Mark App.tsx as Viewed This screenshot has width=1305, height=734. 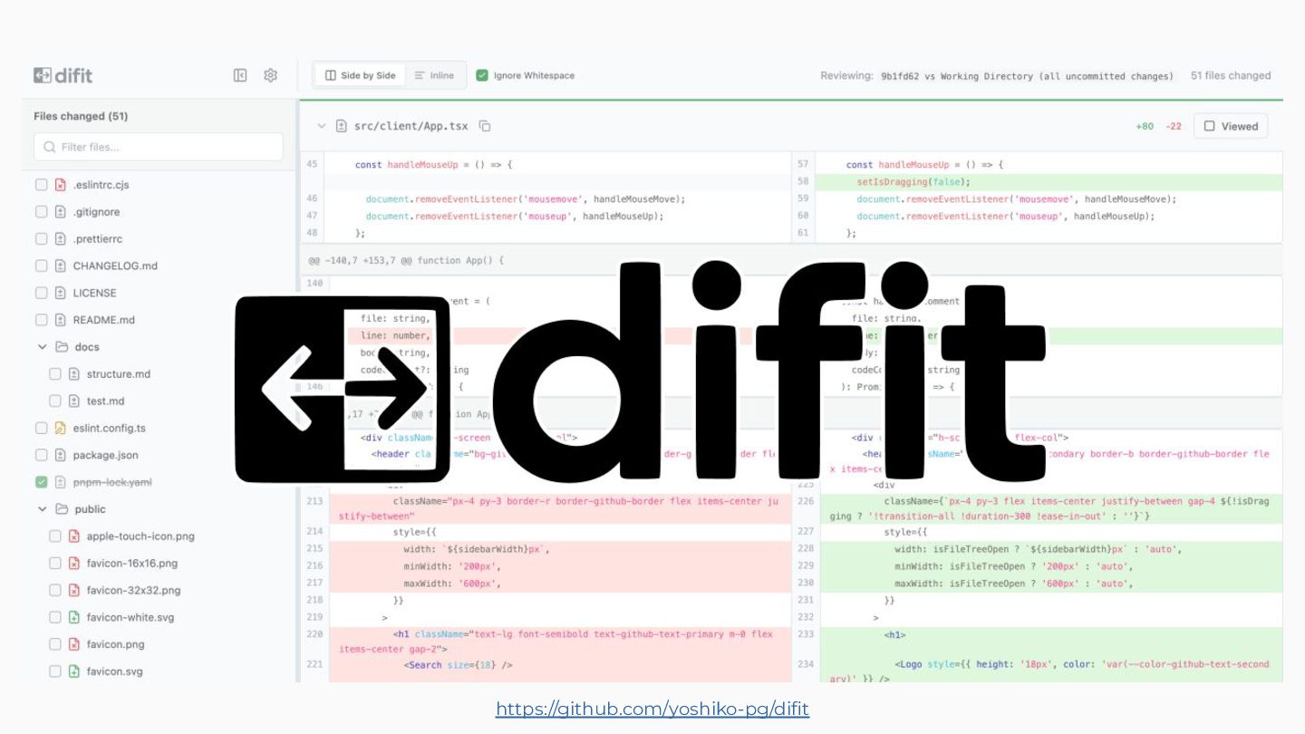pyautogui.click(x=1231, y=126)
